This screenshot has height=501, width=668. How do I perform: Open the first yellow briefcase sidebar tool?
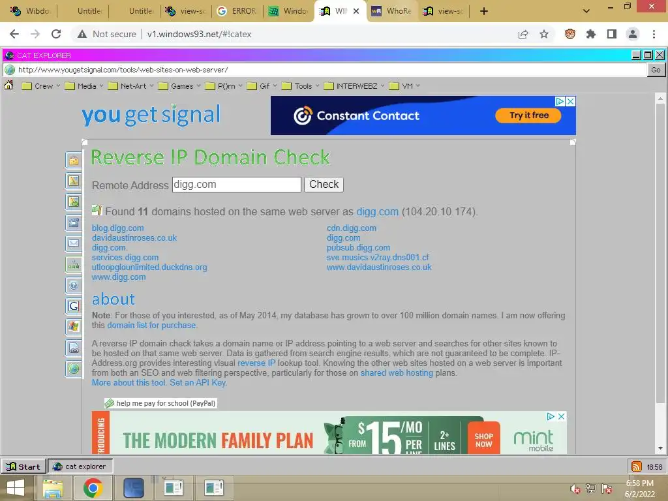pos(74,160)
